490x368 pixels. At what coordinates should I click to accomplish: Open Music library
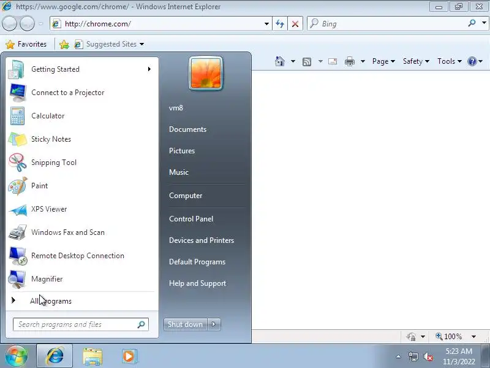click(x=179, y=172)
